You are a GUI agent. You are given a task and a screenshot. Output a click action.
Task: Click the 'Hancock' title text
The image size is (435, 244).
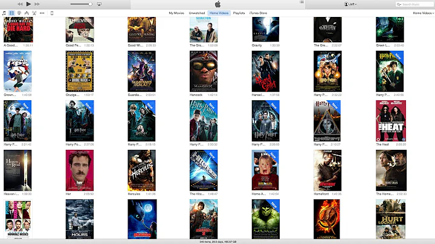click(x=196, y=95)
